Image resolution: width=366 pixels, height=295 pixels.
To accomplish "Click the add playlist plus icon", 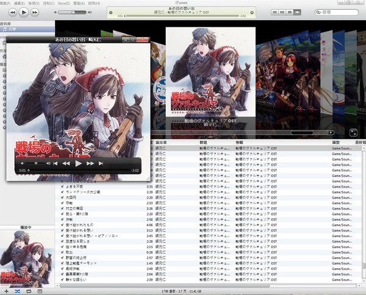I will (6, 291).
